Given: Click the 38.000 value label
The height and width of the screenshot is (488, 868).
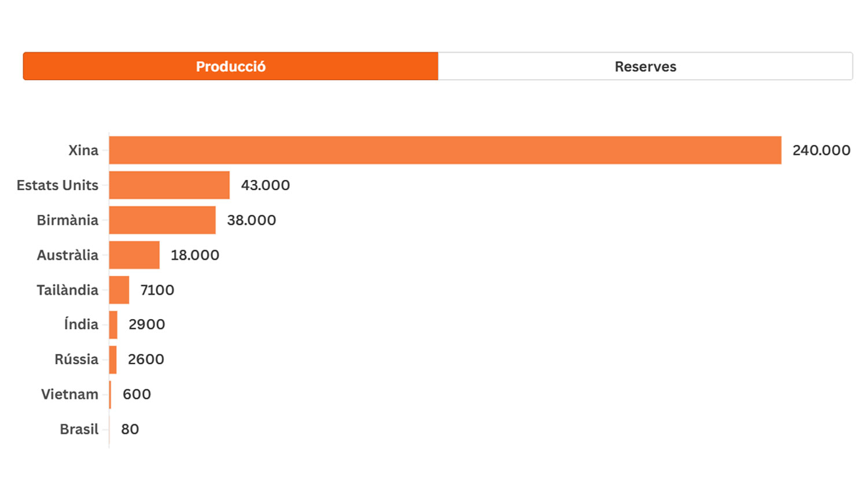Looking at the screenshot, I should tap(251, 220).
